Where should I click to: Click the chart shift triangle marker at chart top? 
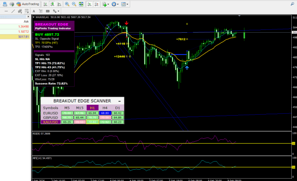(x=240, y=16)
